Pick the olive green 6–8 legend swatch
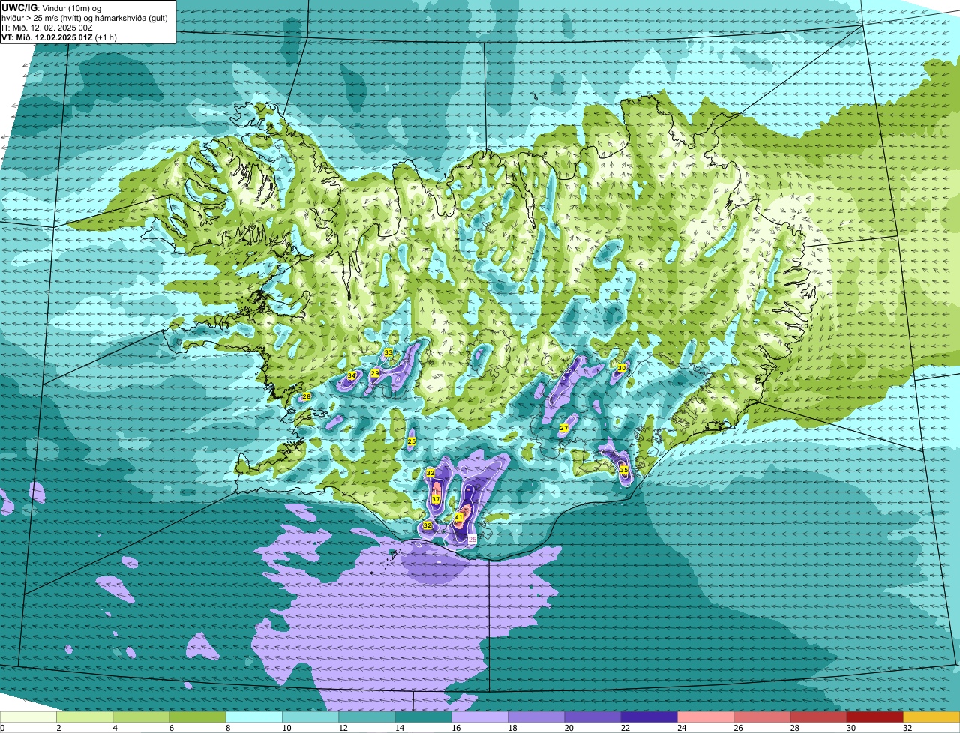 pos(197,717)
